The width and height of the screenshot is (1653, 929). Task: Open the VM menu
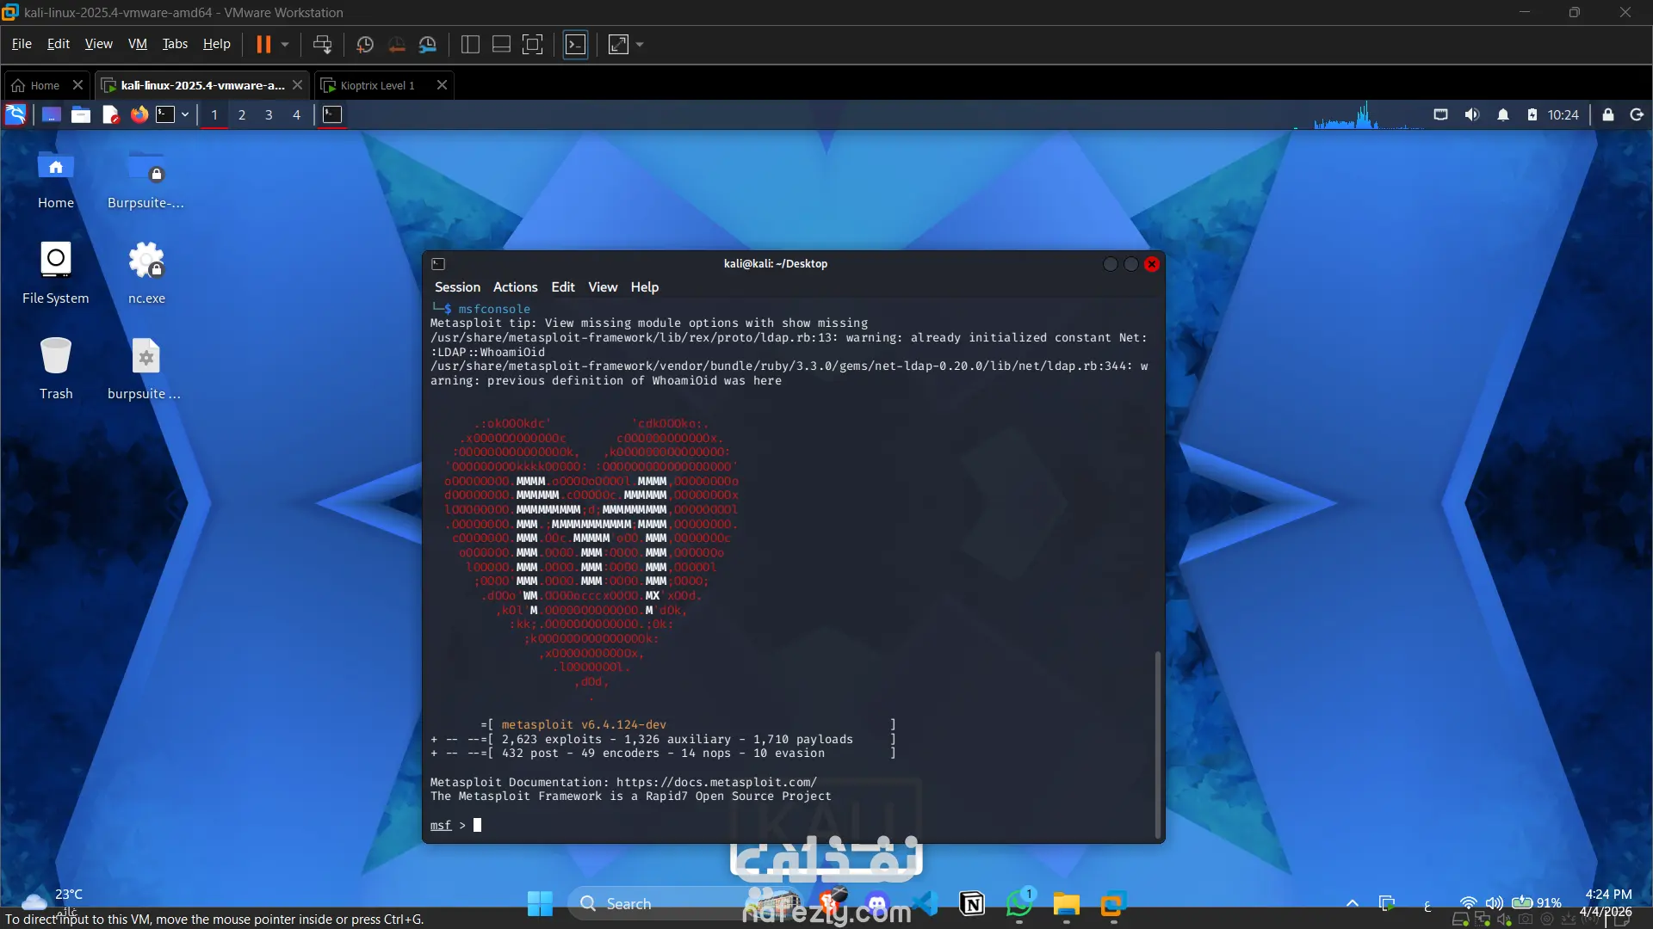click(138, 44)
